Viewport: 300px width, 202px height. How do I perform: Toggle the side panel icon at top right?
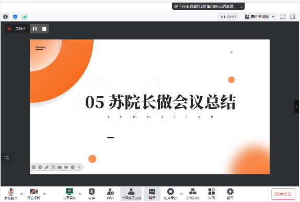293,17
